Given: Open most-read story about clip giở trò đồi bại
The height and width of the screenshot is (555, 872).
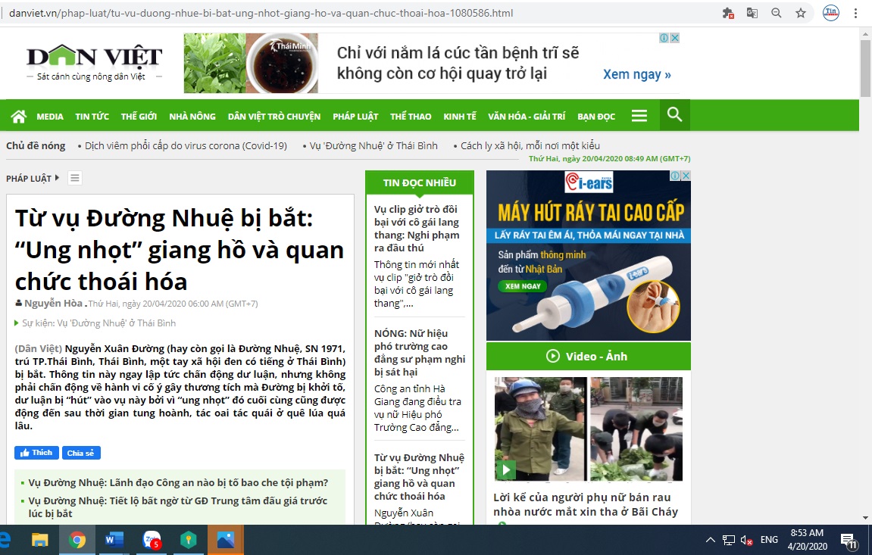Looking at the screenshot, I should 417,229.
